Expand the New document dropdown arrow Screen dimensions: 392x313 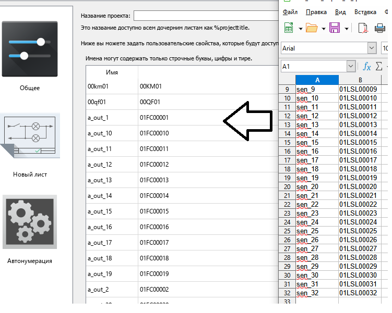click(x=301, y=29)
